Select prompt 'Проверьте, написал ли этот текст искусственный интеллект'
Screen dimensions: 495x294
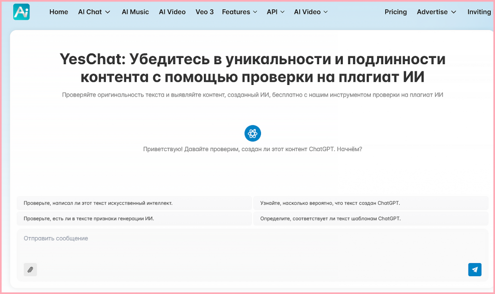pos(134,203)
